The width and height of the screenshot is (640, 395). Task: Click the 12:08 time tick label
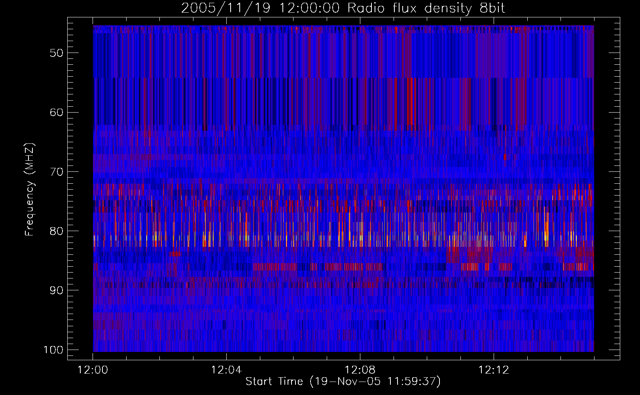[x=360, y=370]
